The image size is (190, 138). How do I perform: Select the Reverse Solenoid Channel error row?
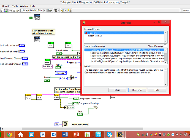tap(124, 62)
